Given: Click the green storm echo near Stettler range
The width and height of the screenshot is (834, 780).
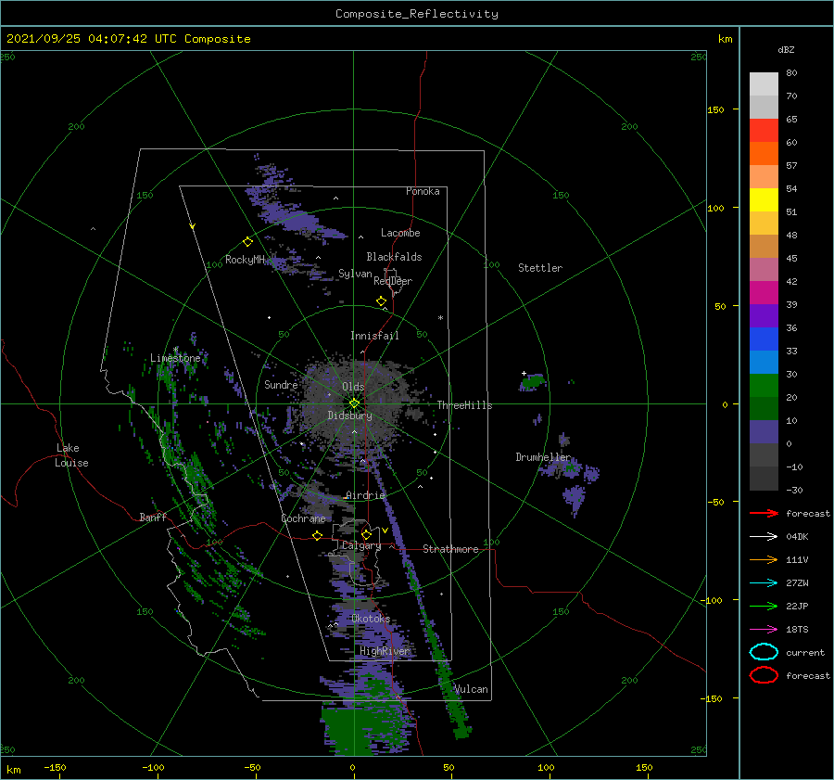Looking at the screenshot, I should pos(533,382).
